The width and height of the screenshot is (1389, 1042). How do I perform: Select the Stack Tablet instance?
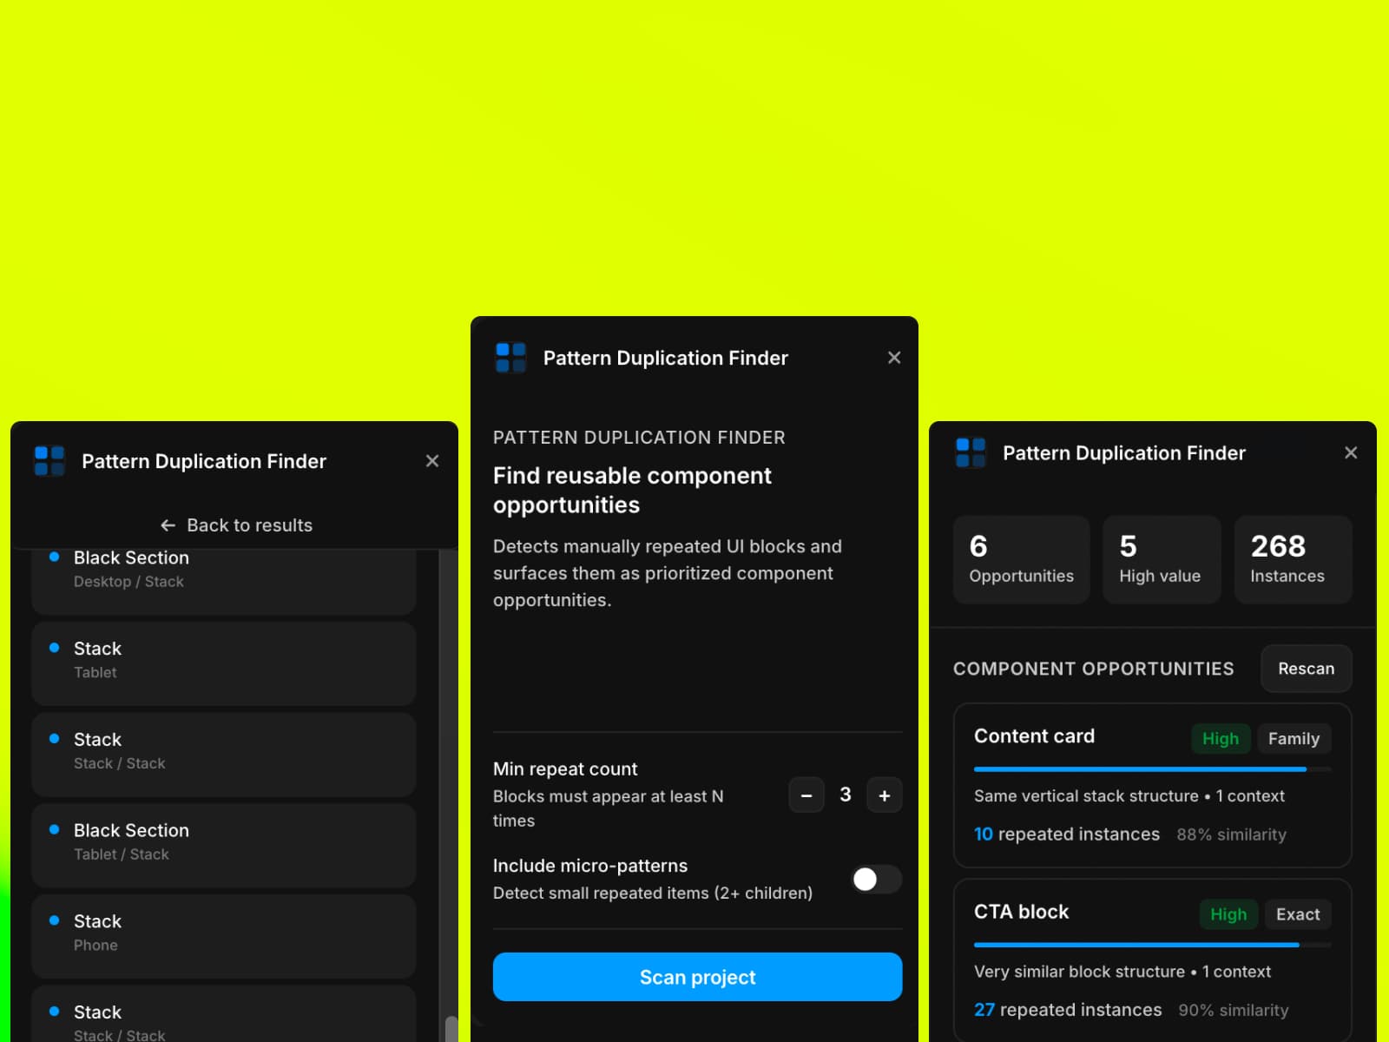point(224,663)
